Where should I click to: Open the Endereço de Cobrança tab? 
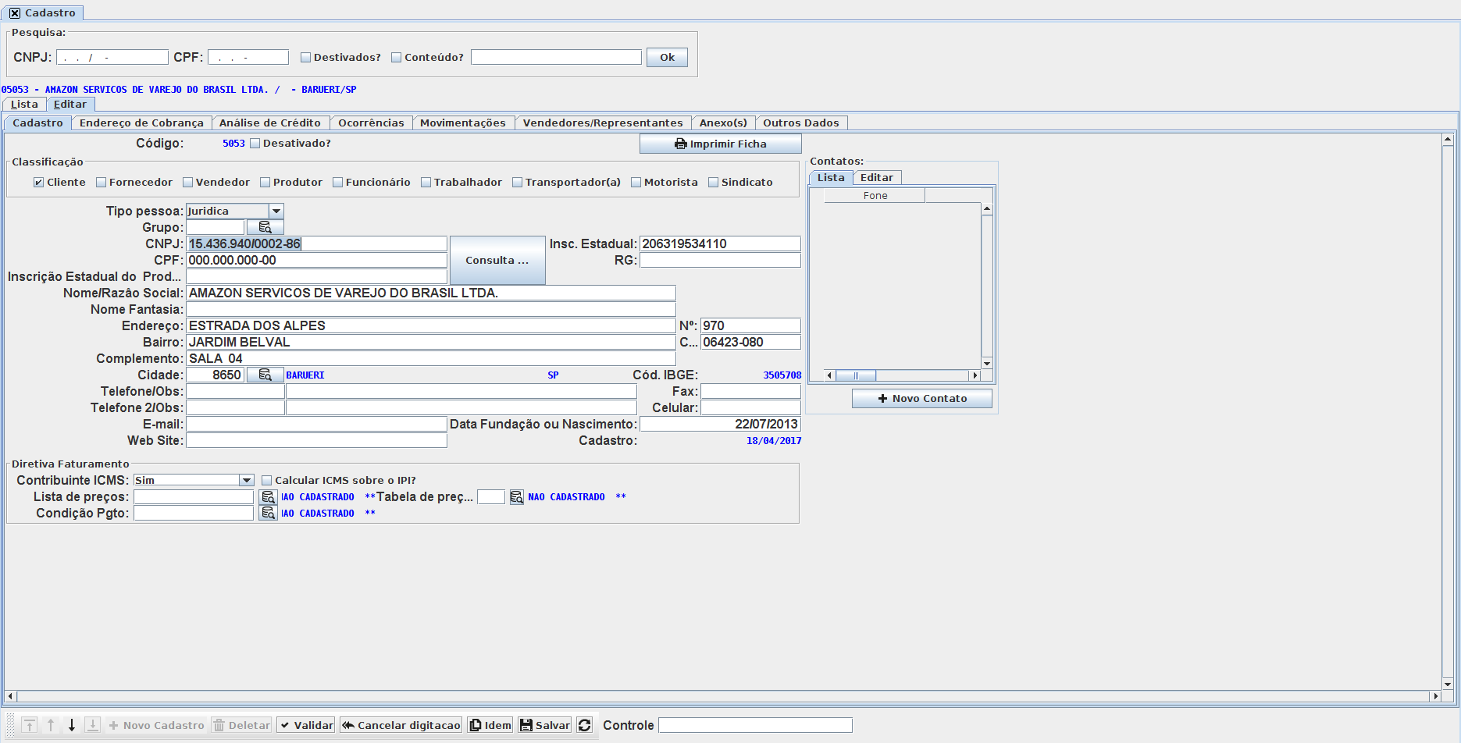pos(141,123)
